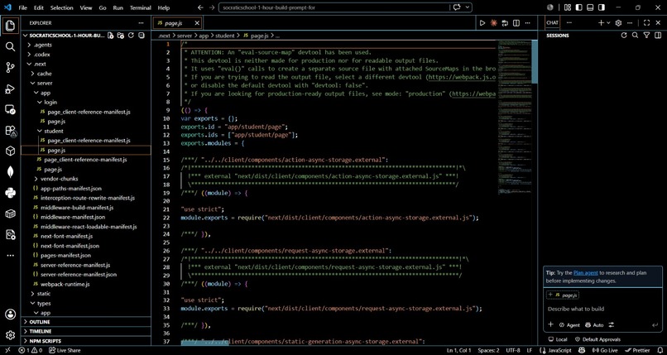The height and width of the screenshot is (355, 667).
Task: Open the Run and Debug view
Action: pyautogui.click(x=10, y=89)
